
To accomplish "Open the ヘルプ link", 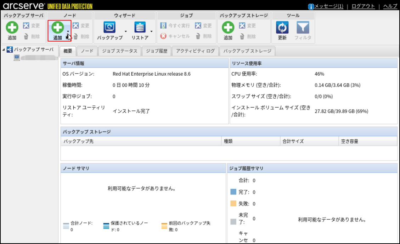I will [x=390, y=6].
